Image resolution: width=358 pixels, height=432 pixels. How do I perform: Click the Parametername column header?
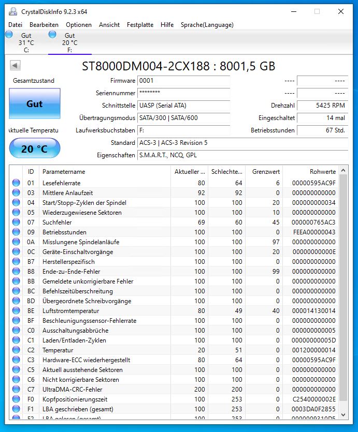(105, 171)
